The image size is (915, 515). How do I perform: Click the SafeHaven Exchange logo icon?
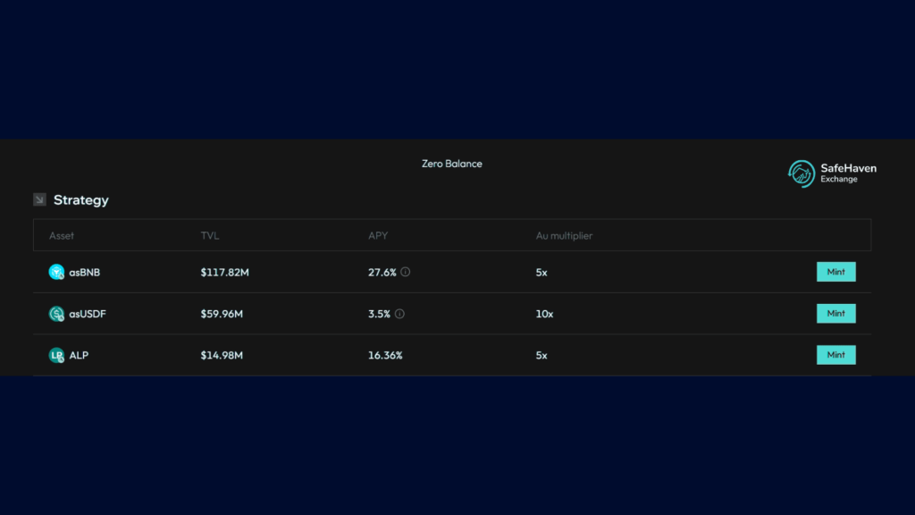click(x=802, y=173)
